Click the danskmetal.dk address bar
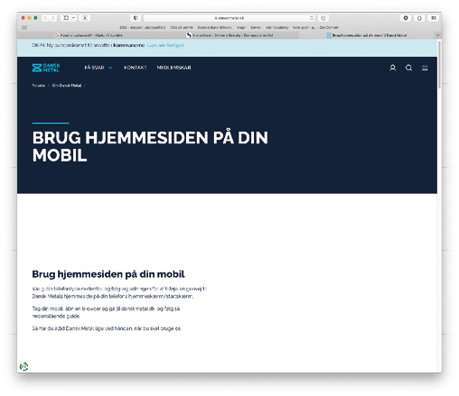 (229, 18)
